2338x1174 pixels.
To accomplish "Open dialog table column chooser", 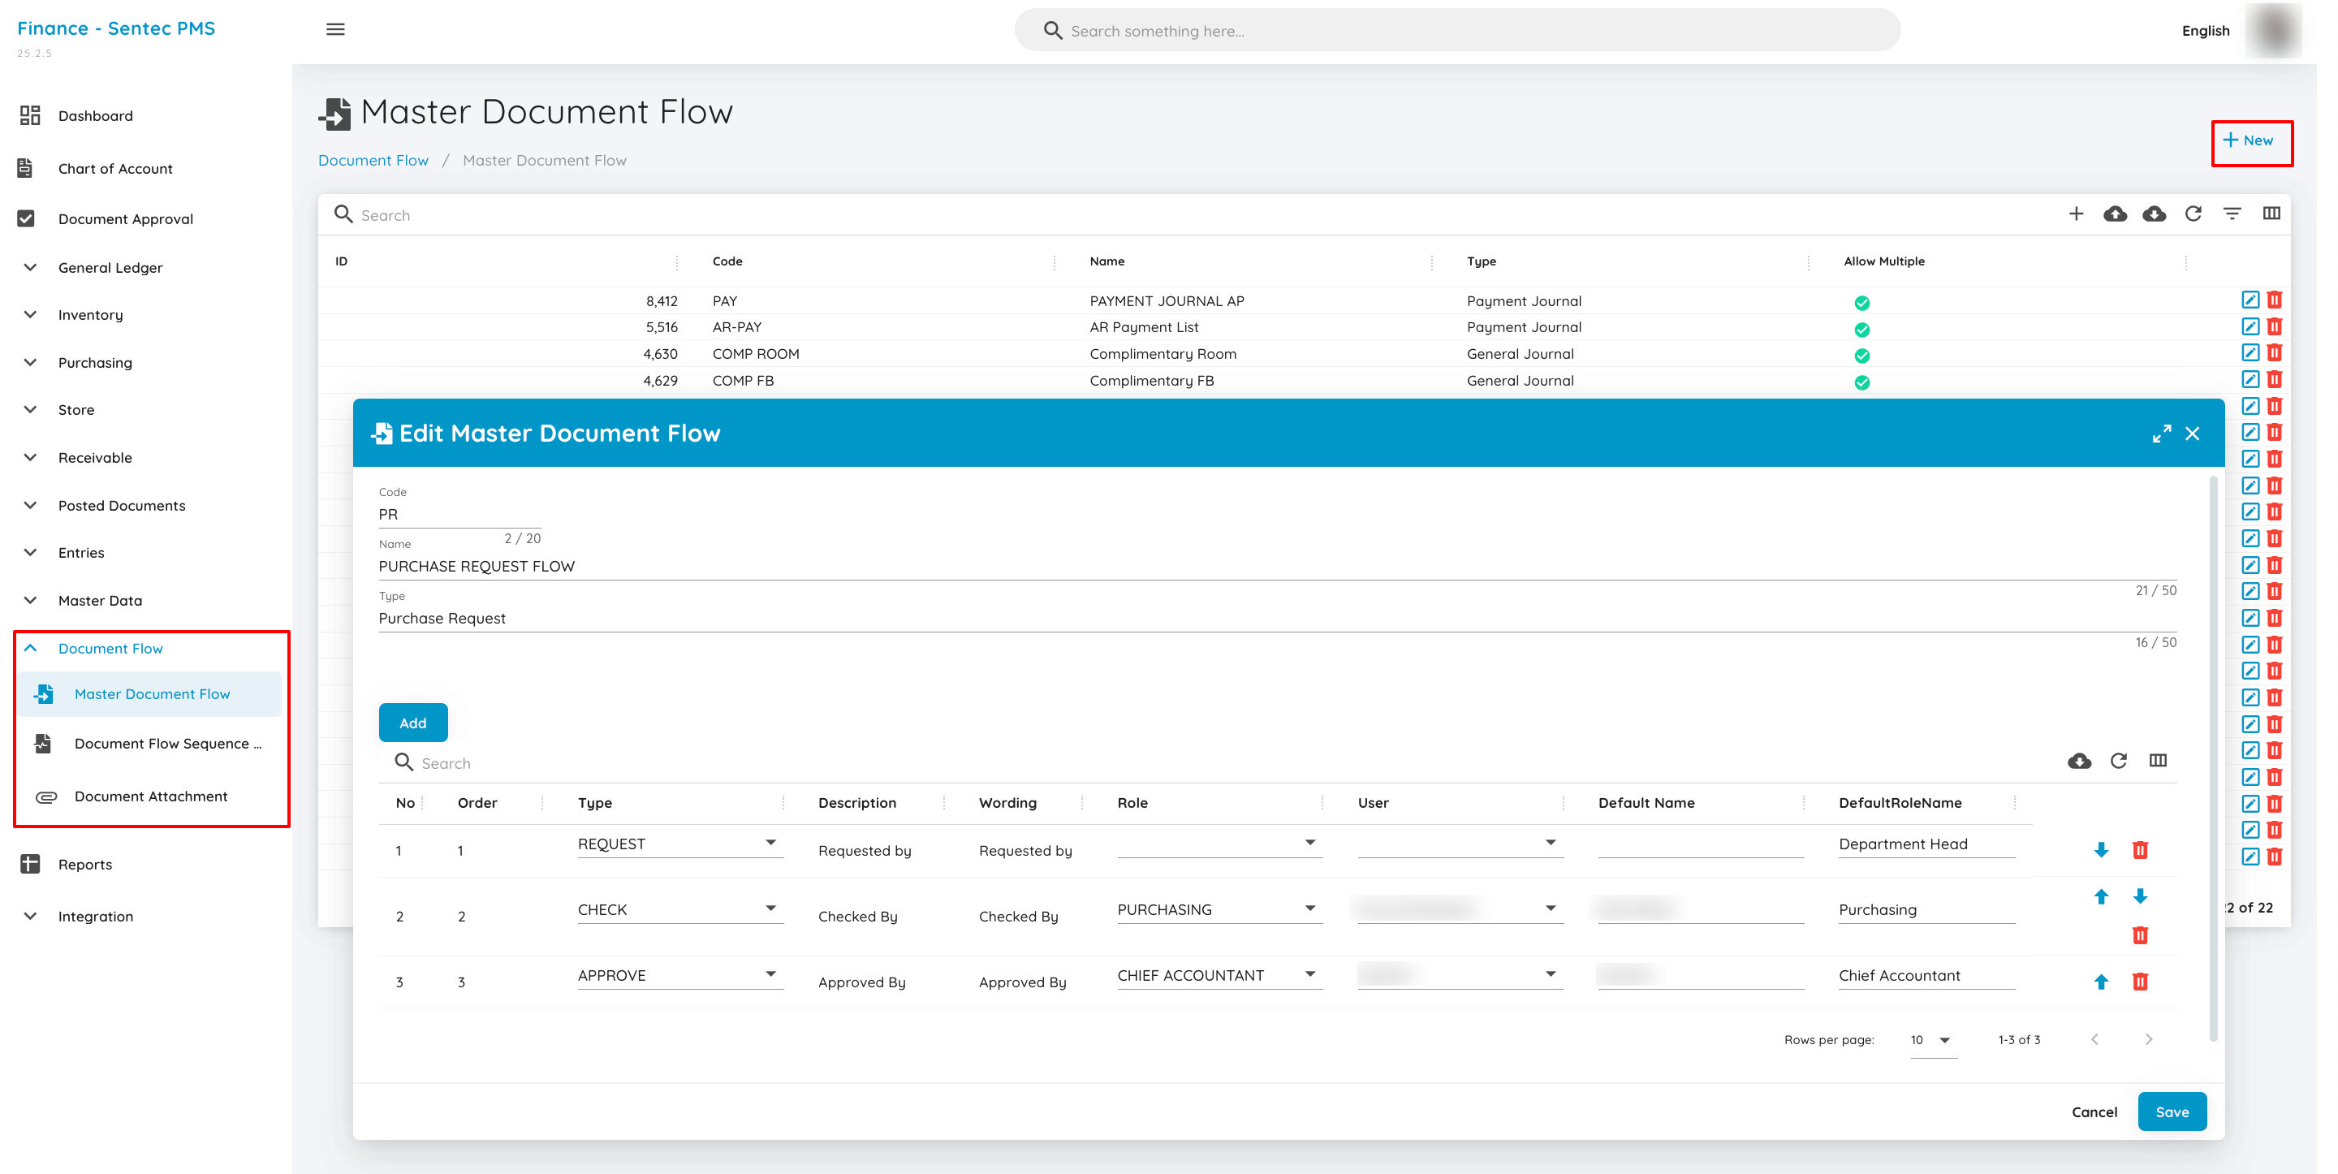I will point(2158,761).
